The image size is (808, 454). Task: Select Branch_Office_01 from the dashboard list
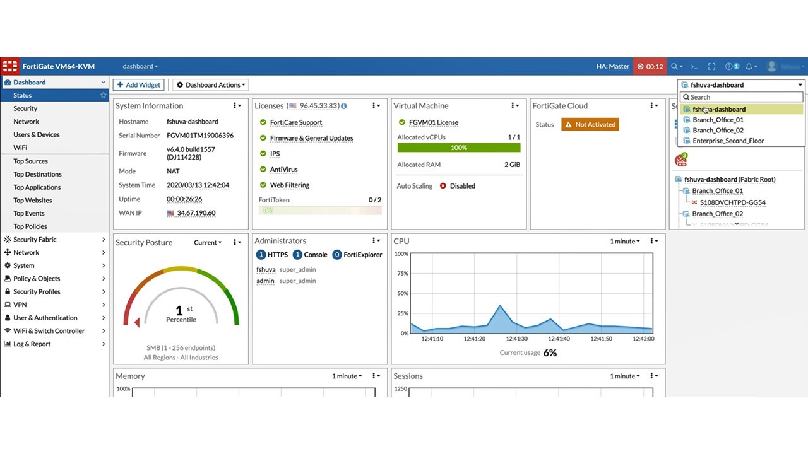pyautogui.click(x=718, y=119)
